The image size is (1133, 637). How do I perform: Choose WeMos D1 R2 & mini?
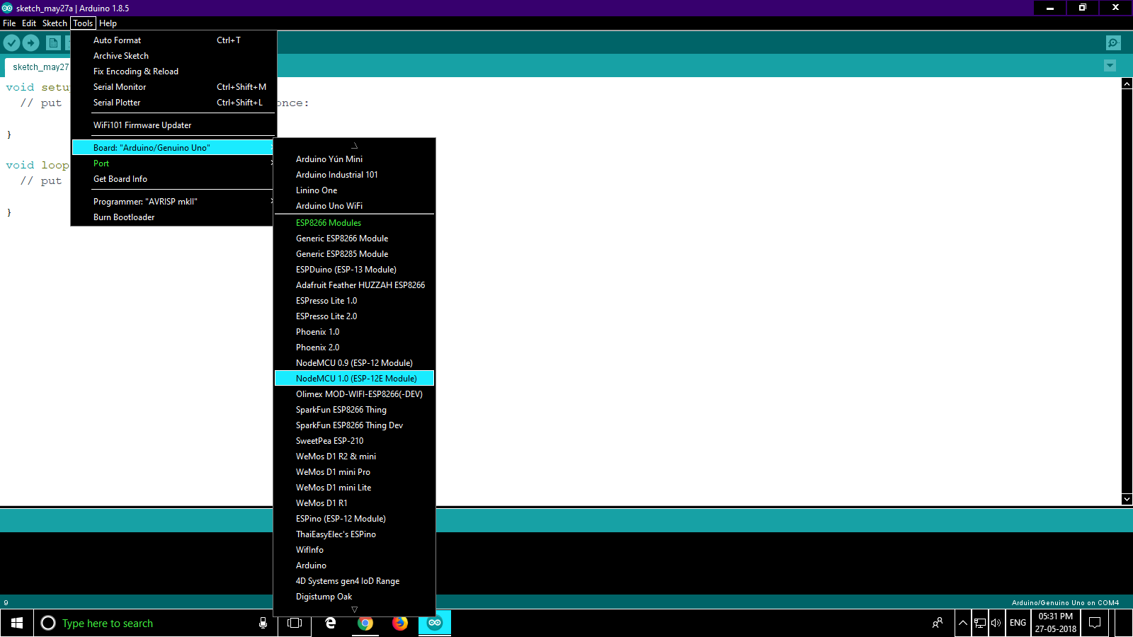point(354,457)
